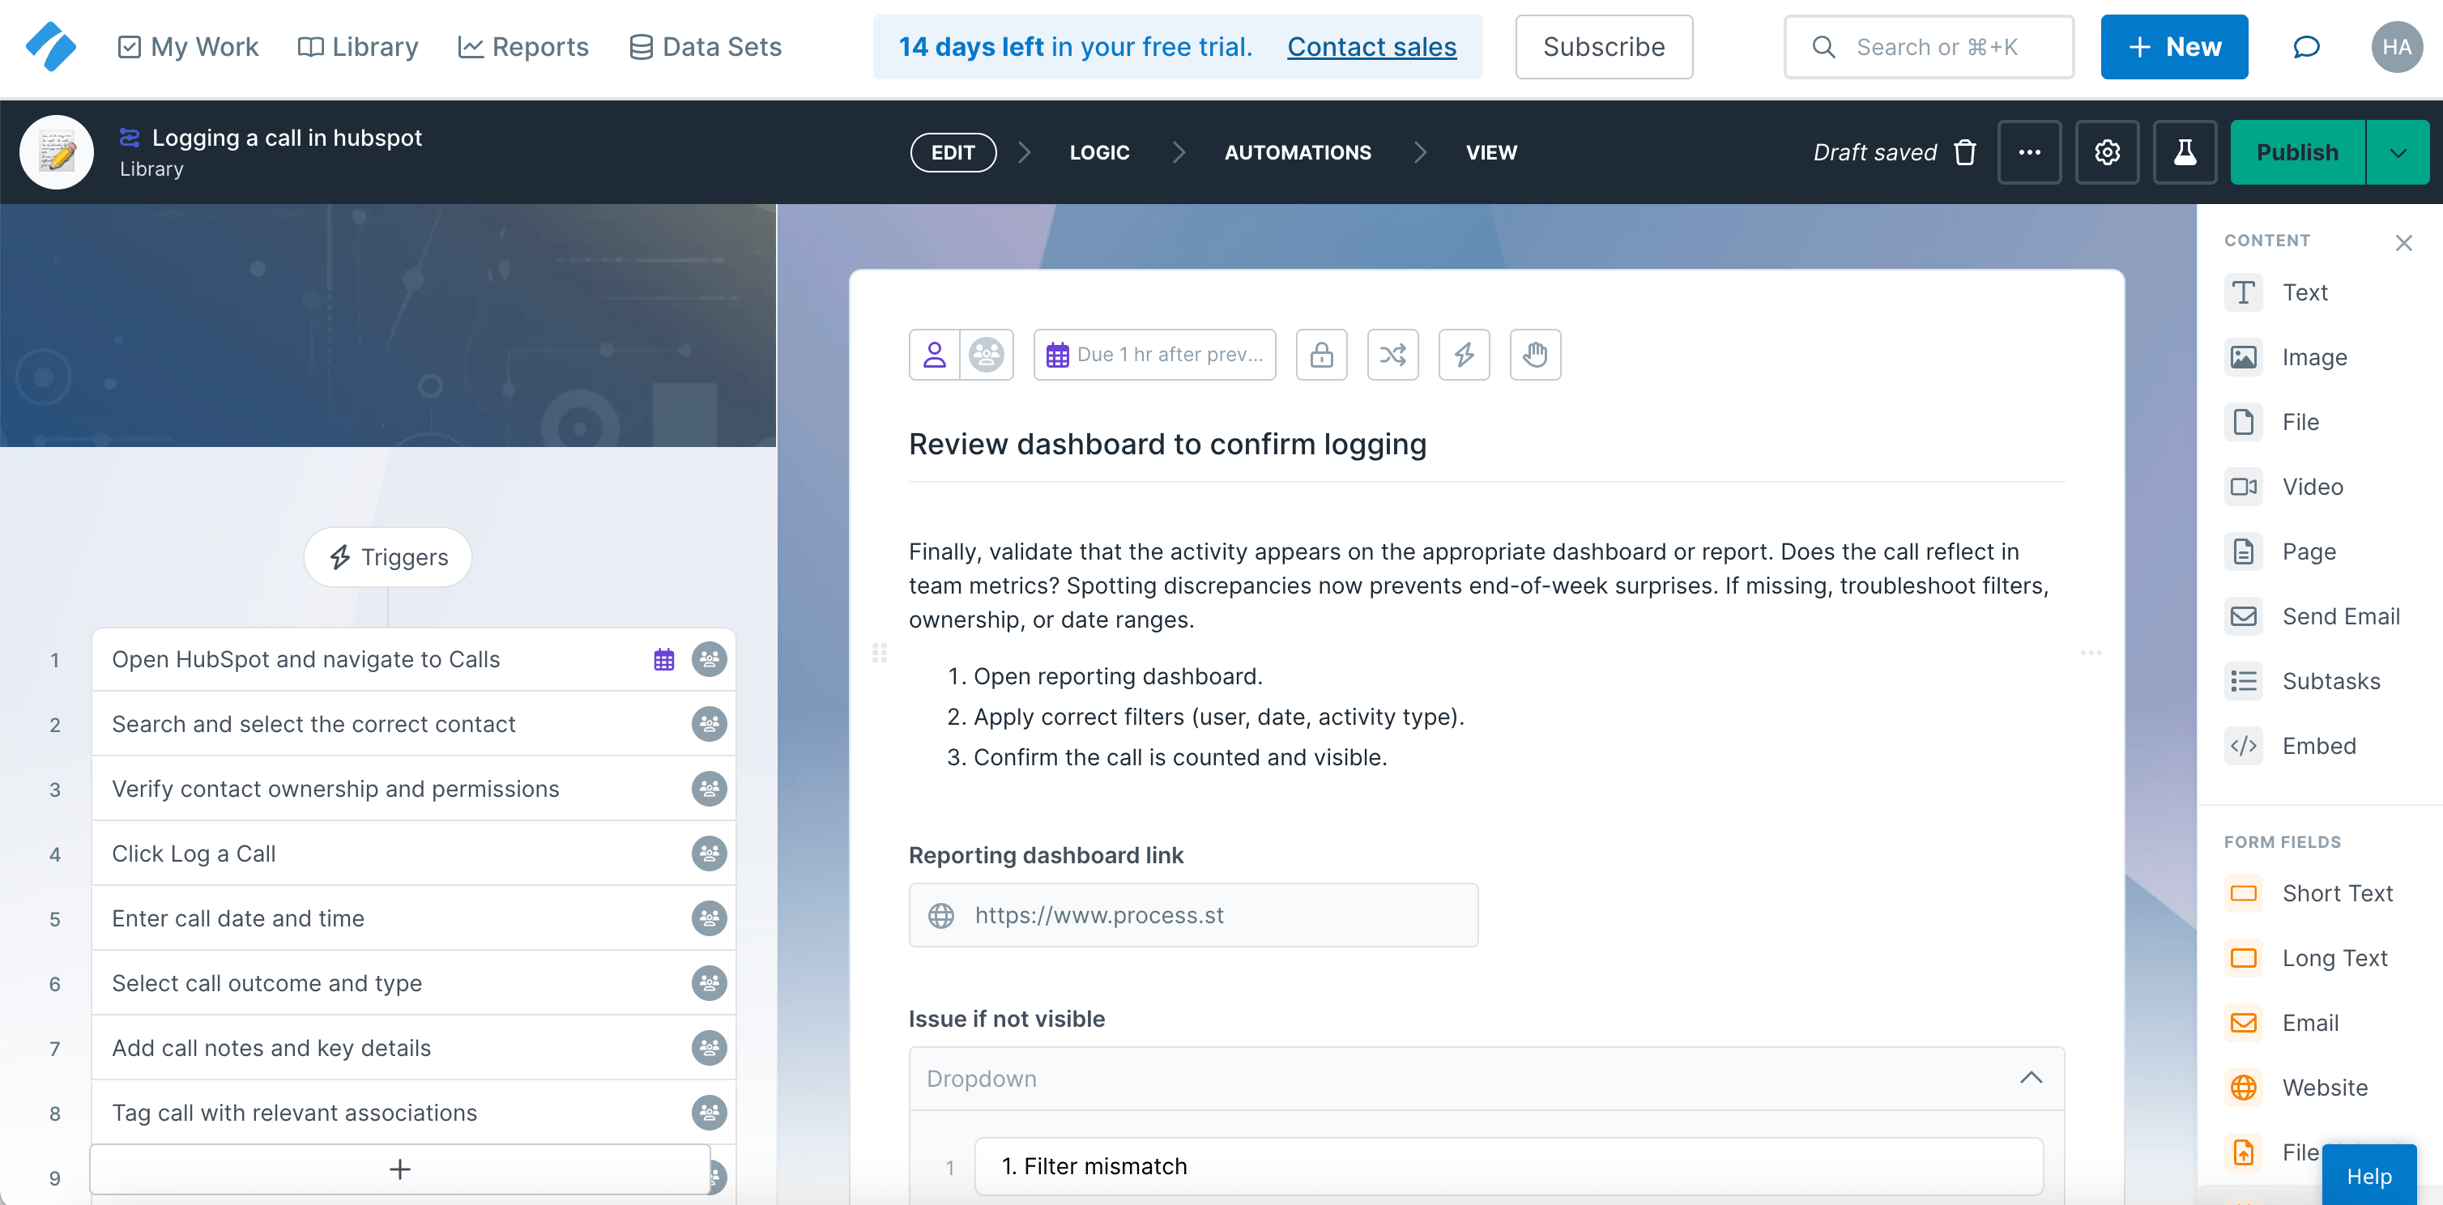Click the task title Review dashboard to confirm logging
The width and height of the screenshot is (2443, 1205).
tap(1167, 444)
